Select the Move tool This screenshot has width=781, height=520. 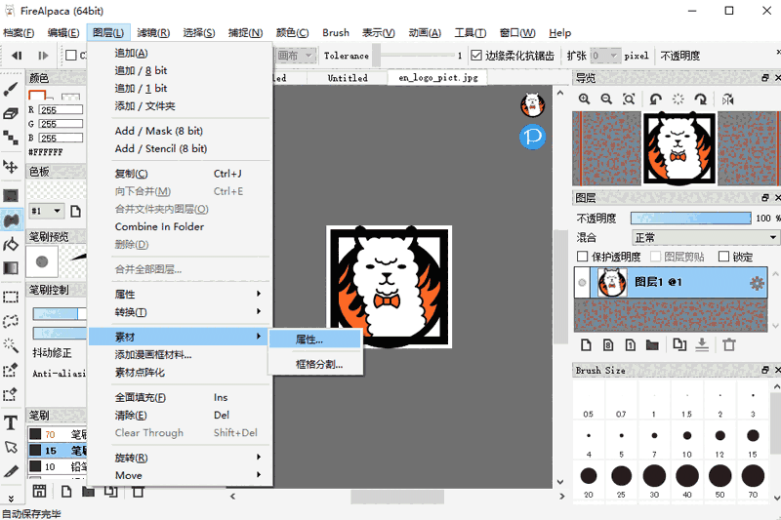pos(11,167)
